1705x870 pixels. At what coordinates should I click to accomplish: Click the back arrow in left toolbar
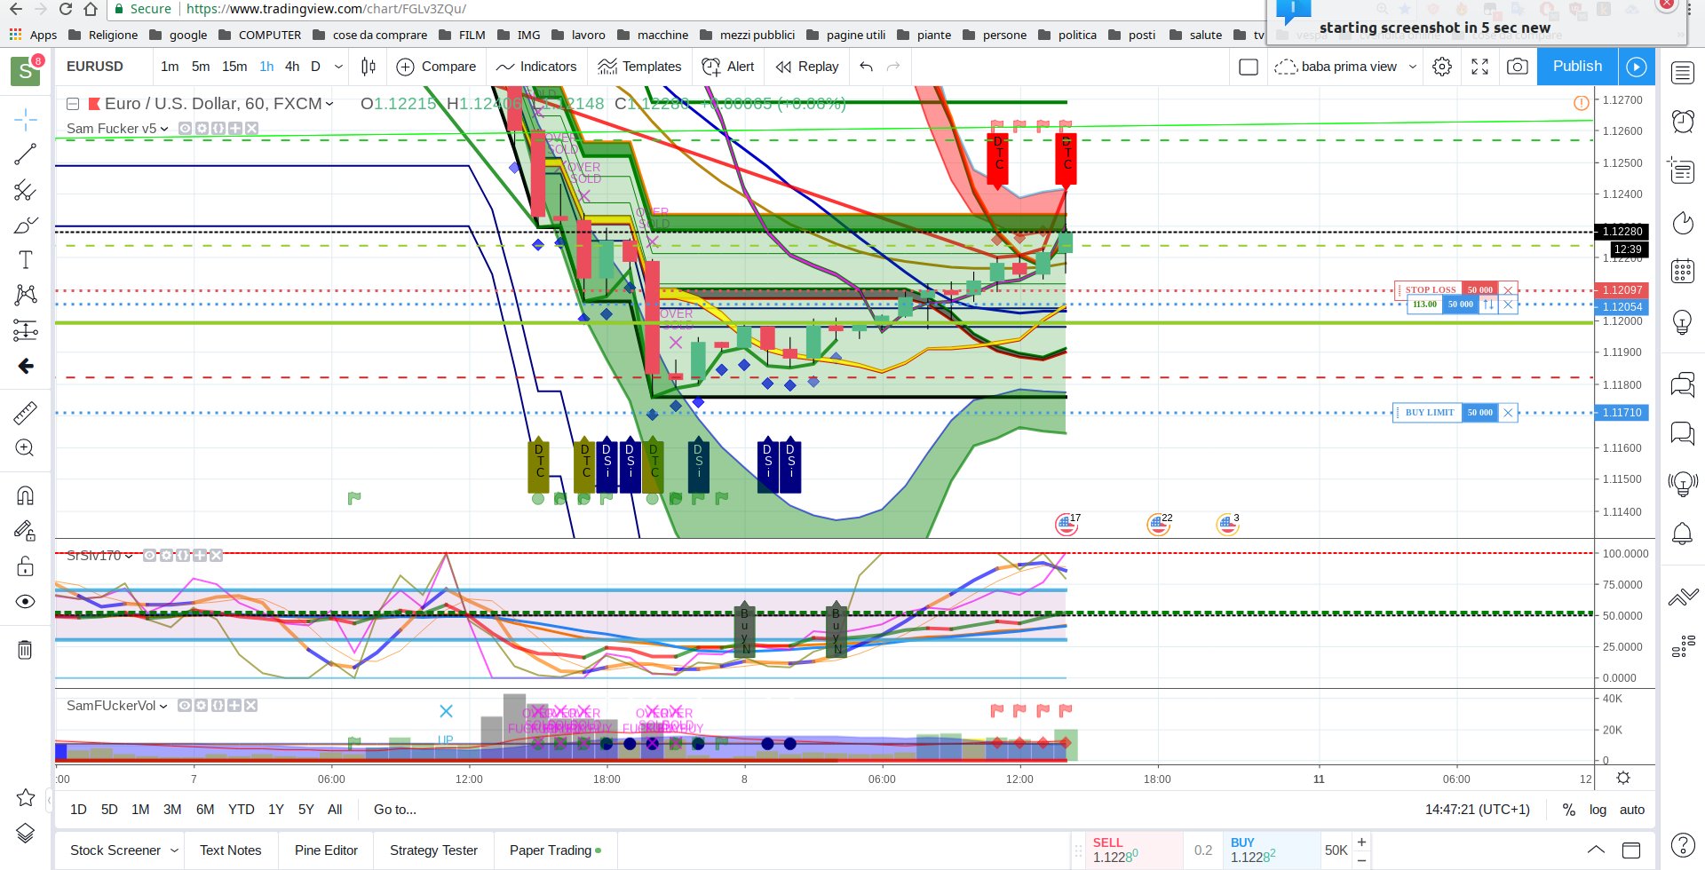[25, 366]
